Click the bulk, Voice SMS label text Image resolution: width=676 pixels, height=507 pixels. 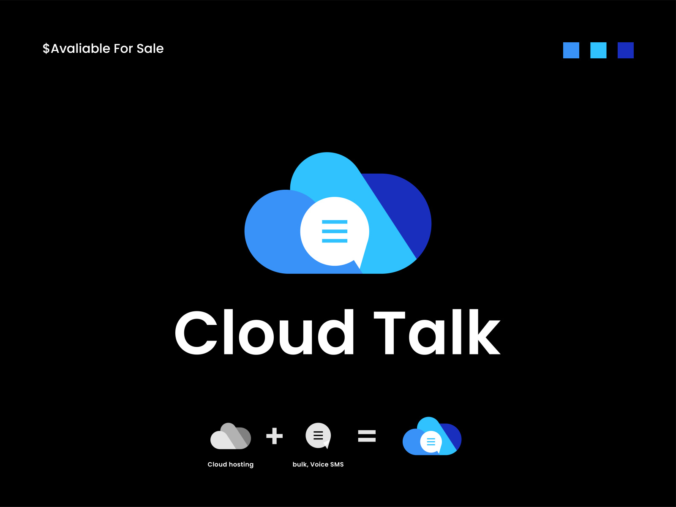pos(319,464)
